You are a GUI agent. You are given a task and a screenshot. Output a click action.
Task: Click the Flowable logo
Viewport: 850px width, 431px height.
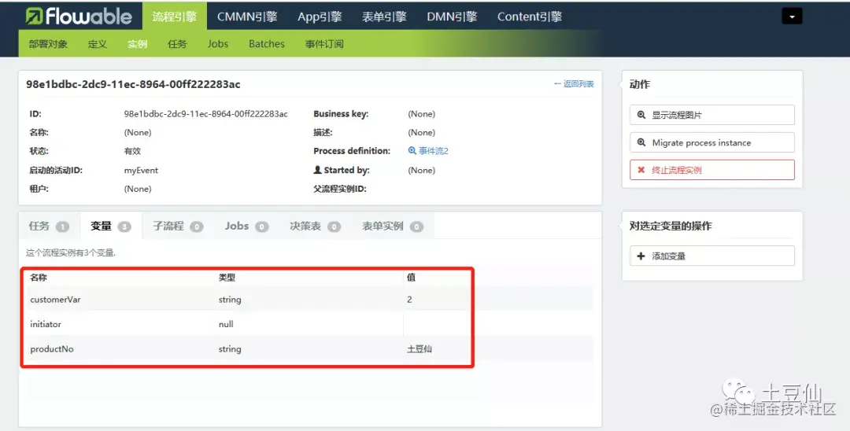(79, 17)
